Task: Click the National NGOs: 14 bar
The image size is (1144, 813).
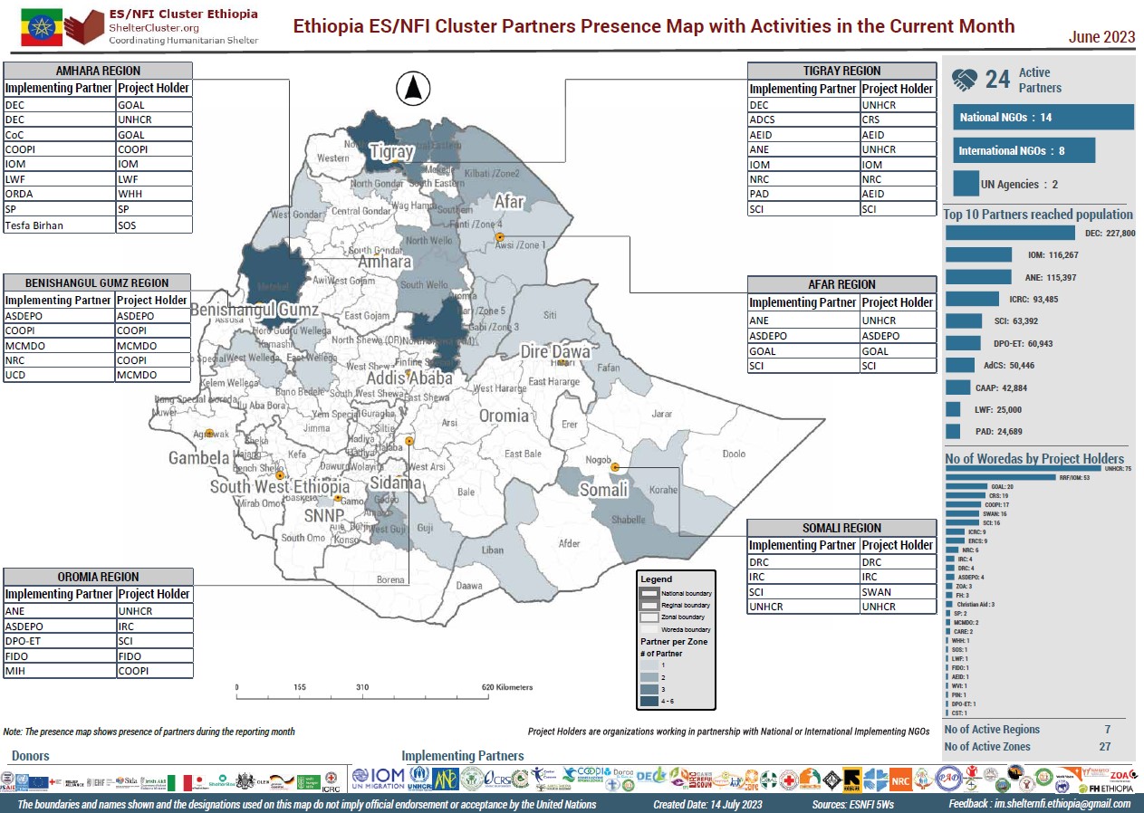Action: coord(1043,117)
